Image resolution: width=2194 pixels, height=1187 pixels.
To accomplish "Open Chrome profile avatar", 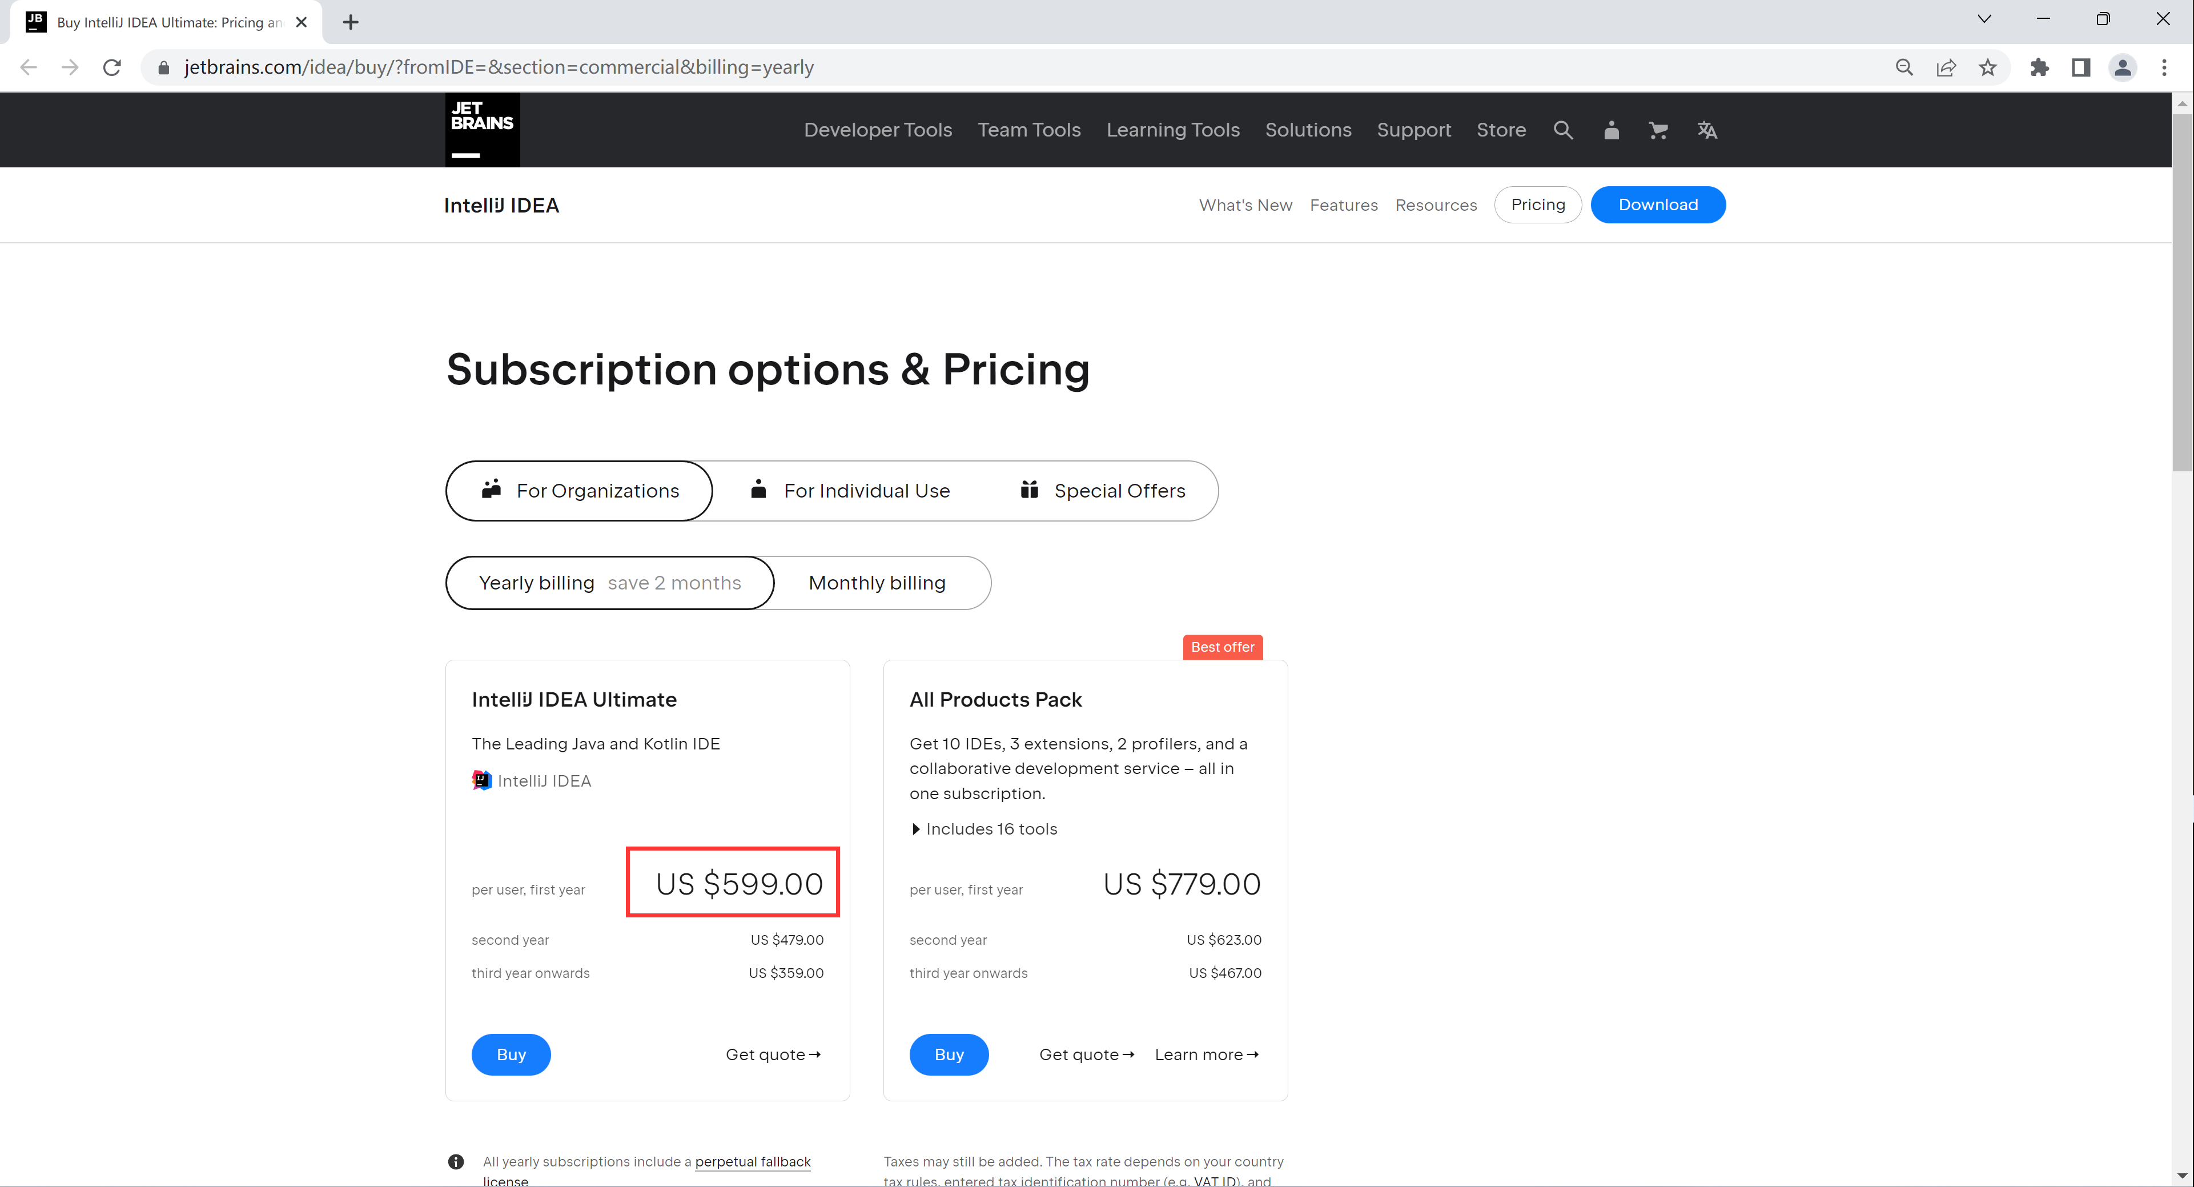I will tap(2123, 67).
